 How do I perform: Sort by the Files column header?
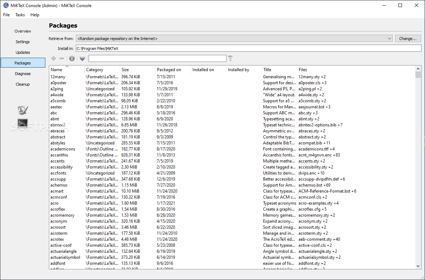356,70
